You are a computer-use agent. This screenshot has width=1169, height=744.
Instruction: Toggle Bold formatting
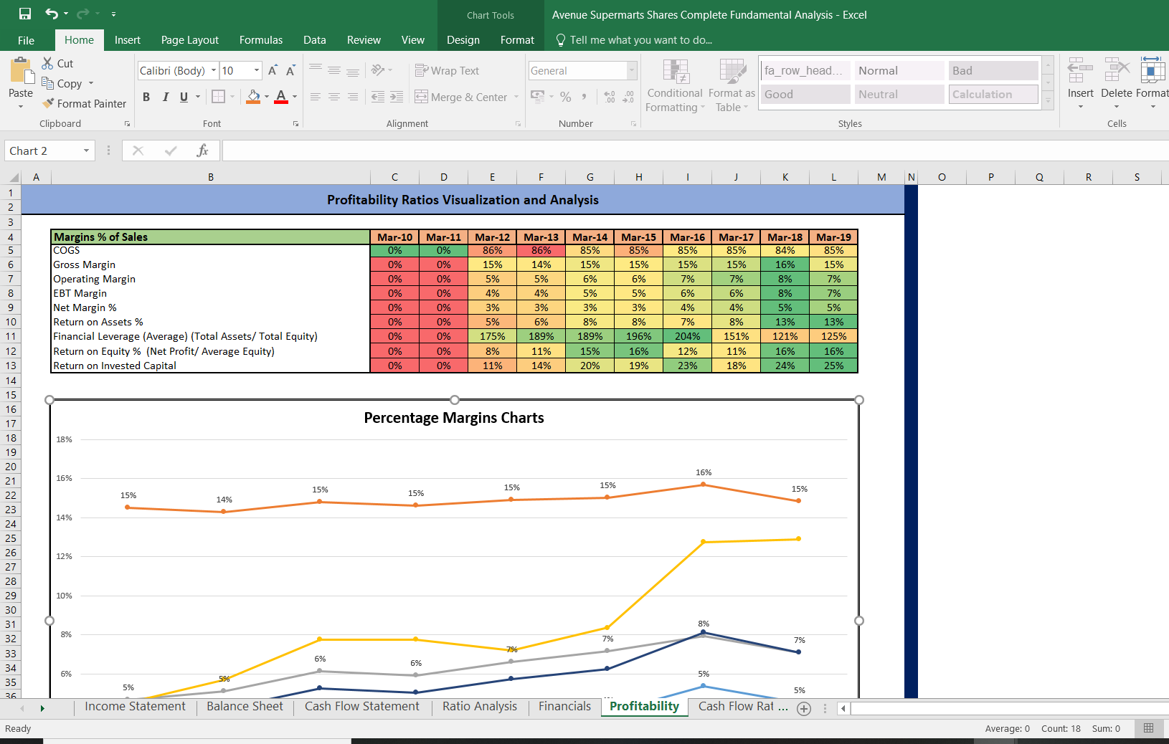pyautogui.click(x=146, y=97)
